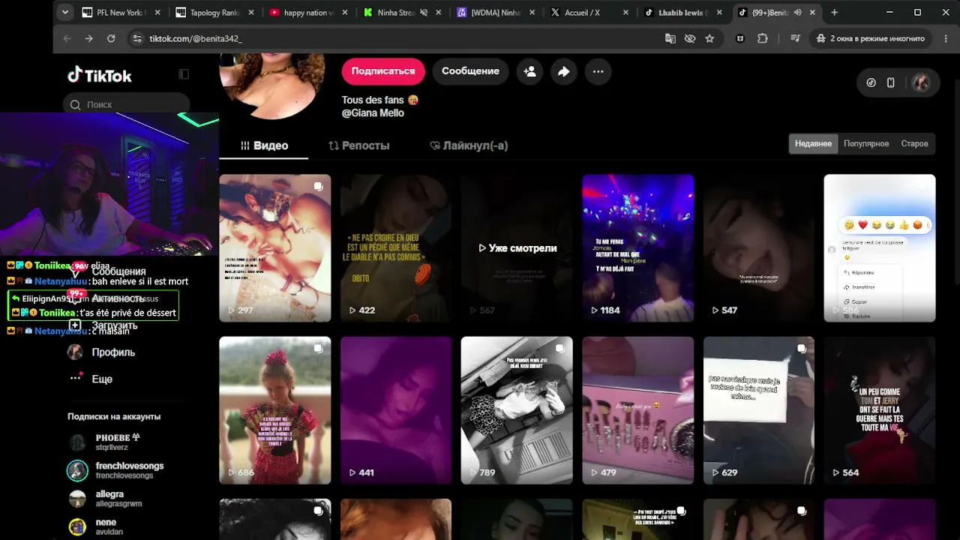Open the video with 1184 views

coord(638,248)
